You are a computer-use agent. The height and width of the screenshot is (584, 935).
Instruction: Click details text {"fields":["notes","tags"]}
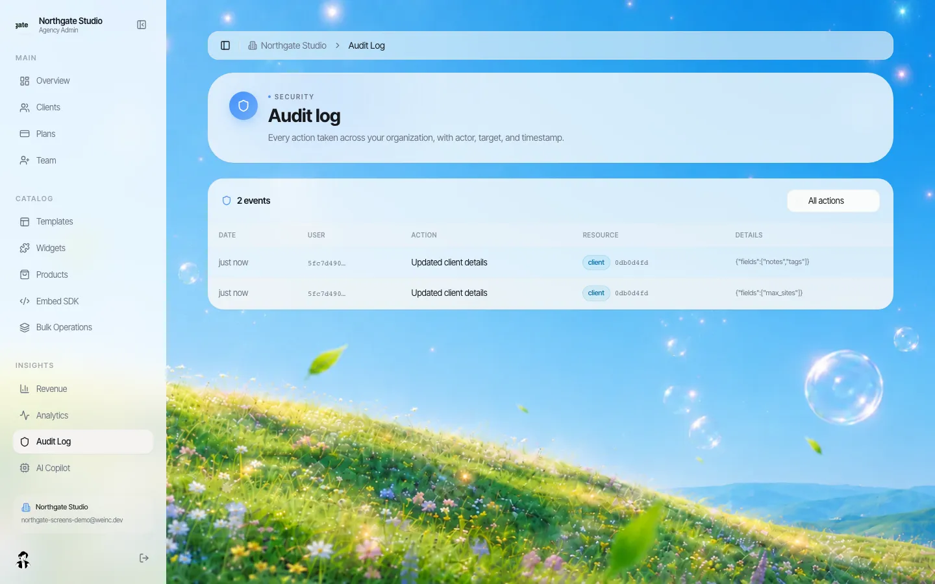click(772, 262)
